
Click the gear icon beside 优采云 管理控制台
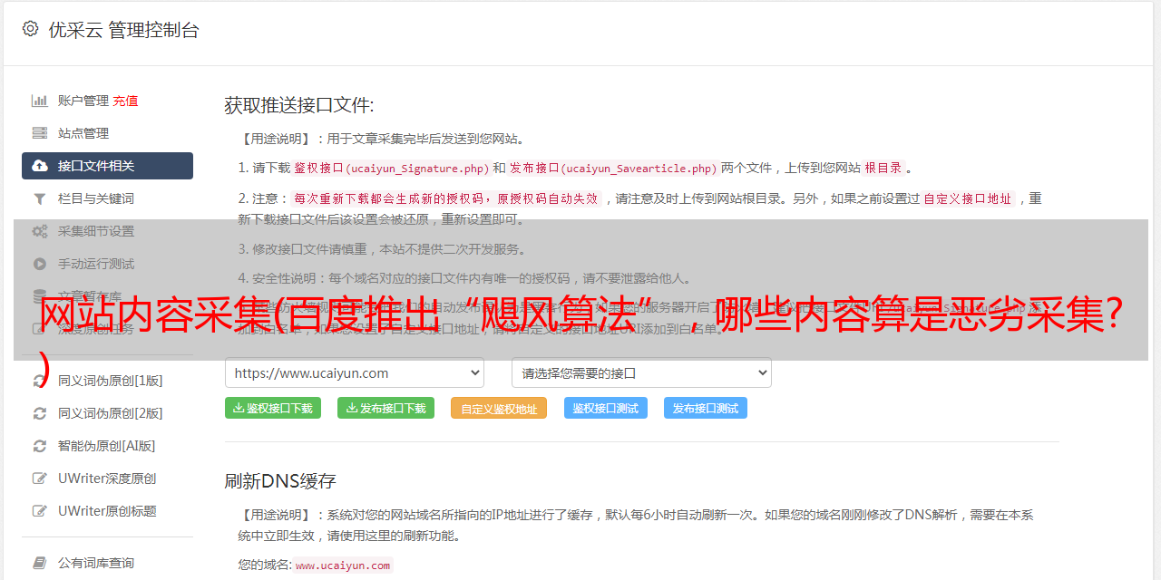coord(30,29)
